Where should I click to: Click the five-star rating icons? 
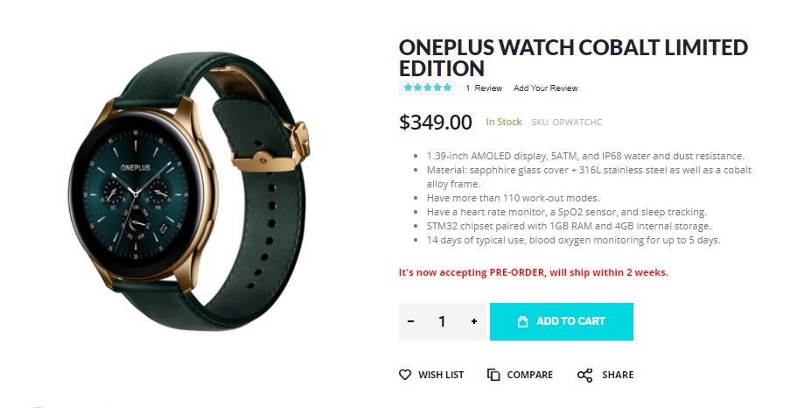pos(428,88)
